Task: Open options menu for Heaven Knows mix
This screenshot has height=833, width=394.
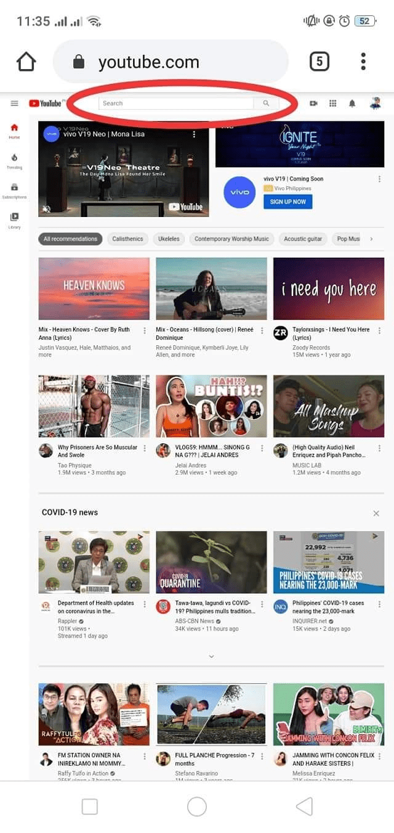Action: click(x=145, y=330)
